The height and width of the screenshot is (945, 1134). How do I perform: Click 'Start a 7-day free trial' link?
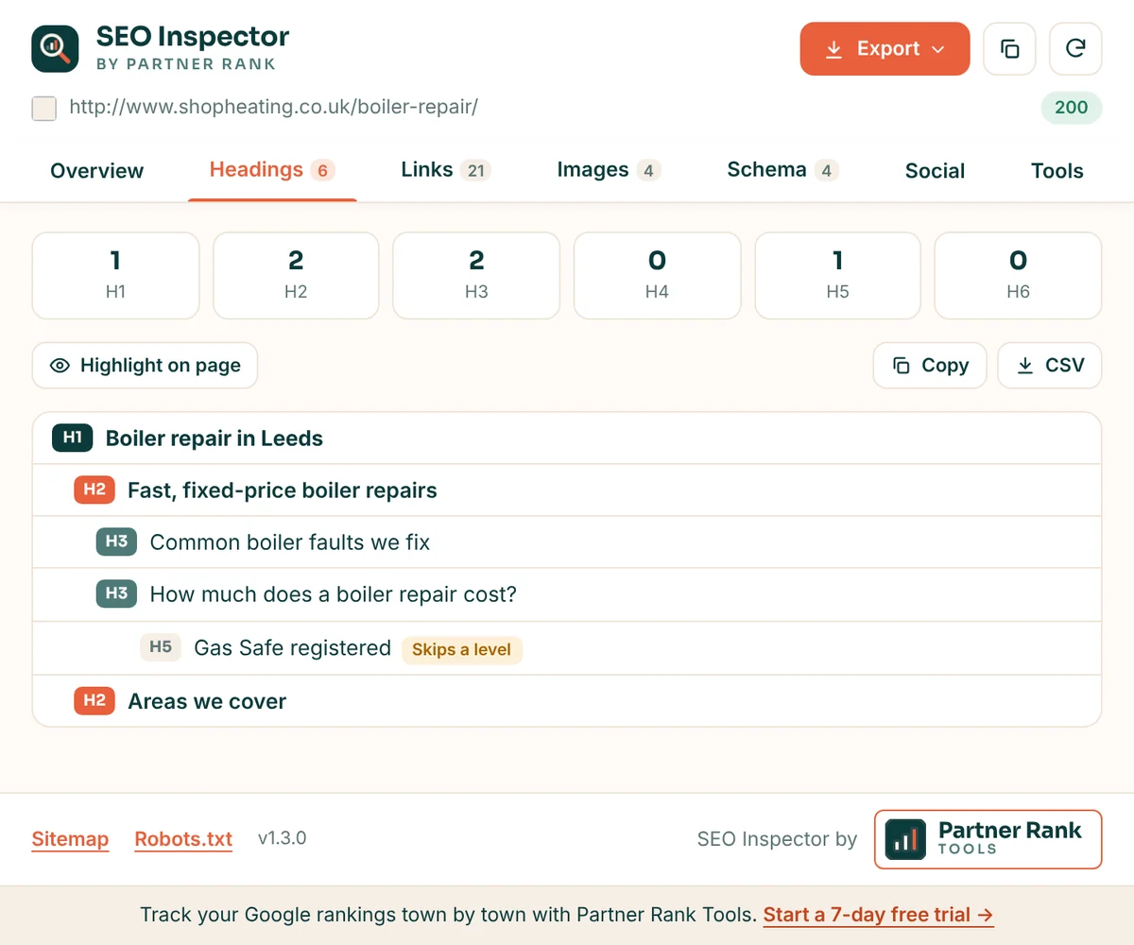click(x=878, y=915)
